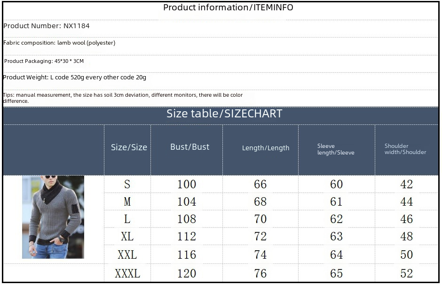Click the 'Shoulder width/Shoulder' column header
The width and height of the screenshot is (442, 285).
tap(405, 149)
